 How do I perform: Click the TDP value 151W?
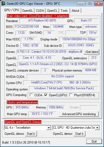pyautogui.click(x=93, y=33)
